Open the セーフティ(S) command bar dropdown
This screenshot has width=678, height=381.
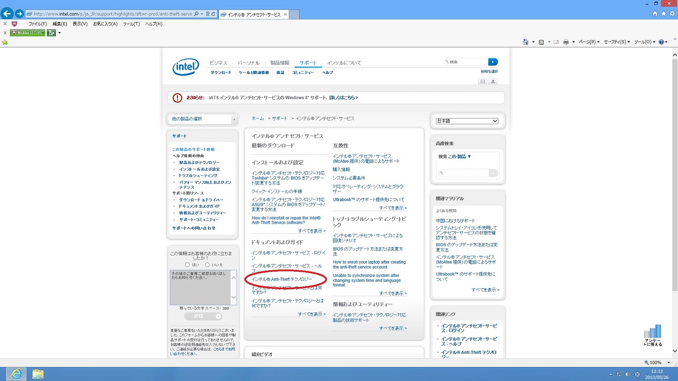coord(617,42)
